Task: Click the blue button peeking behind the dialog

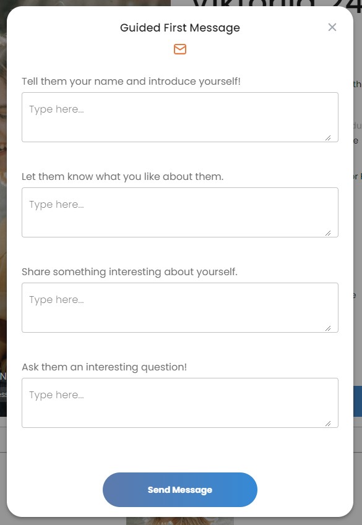Action: (358, 401)
